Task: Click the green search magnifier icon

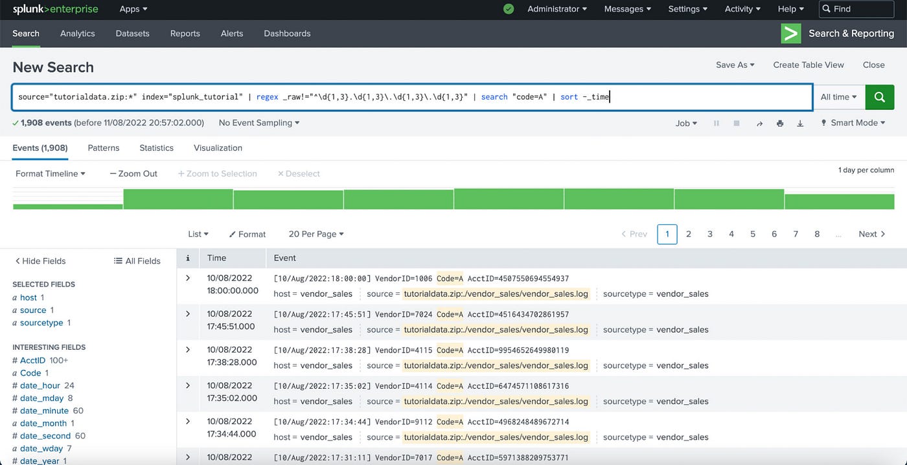Action: coord(879,96)
